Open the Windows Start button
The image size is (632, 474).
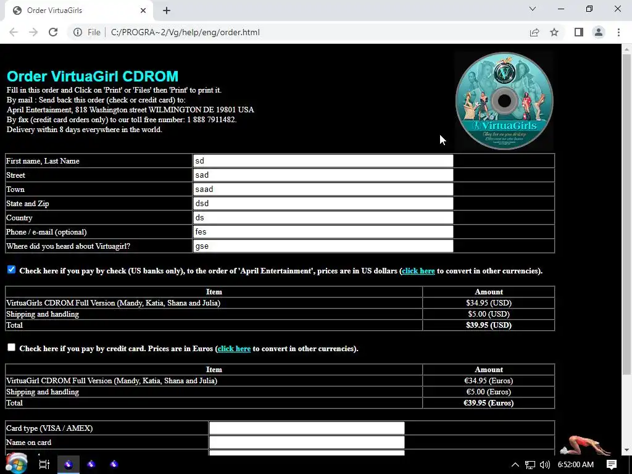tap(16, 464)
